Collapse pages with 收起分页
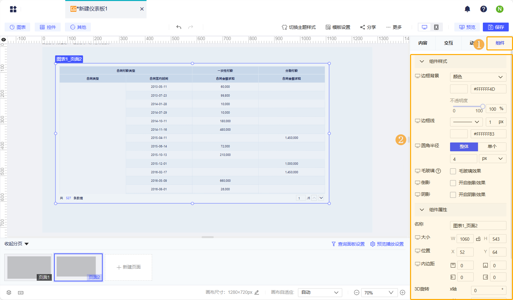The width and height of the screenshot is (513, 300). pos(17,244)
